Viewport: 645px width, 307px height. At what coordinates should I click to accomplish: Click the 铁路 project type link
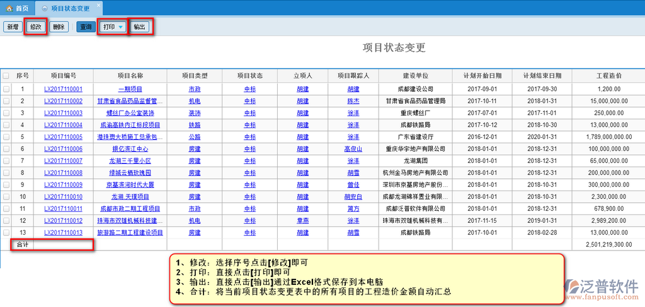[195, 125]
